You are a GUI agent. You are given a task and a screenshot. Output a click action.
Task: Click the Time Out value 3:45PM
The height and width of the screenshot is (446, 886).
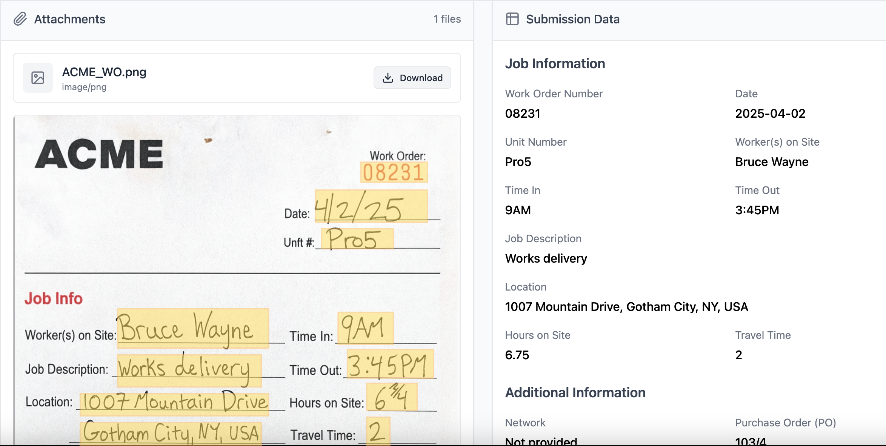[757, 210]
